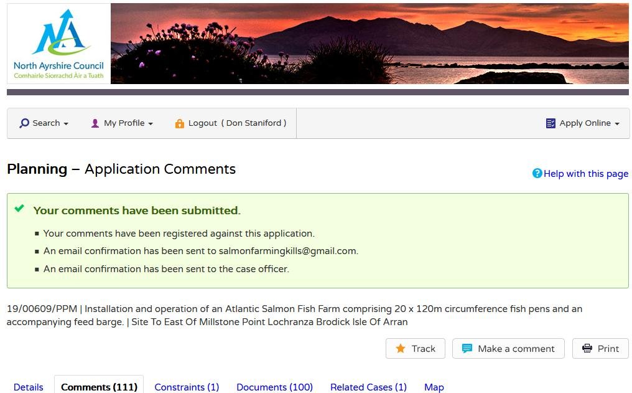Image resolution: width=632 pixels, height=393 pixels.
Task: Open the Map tab
Action: tap(434, 387)
